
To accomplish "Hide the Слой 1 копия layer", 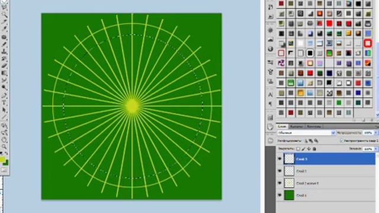I will [280, 183].
